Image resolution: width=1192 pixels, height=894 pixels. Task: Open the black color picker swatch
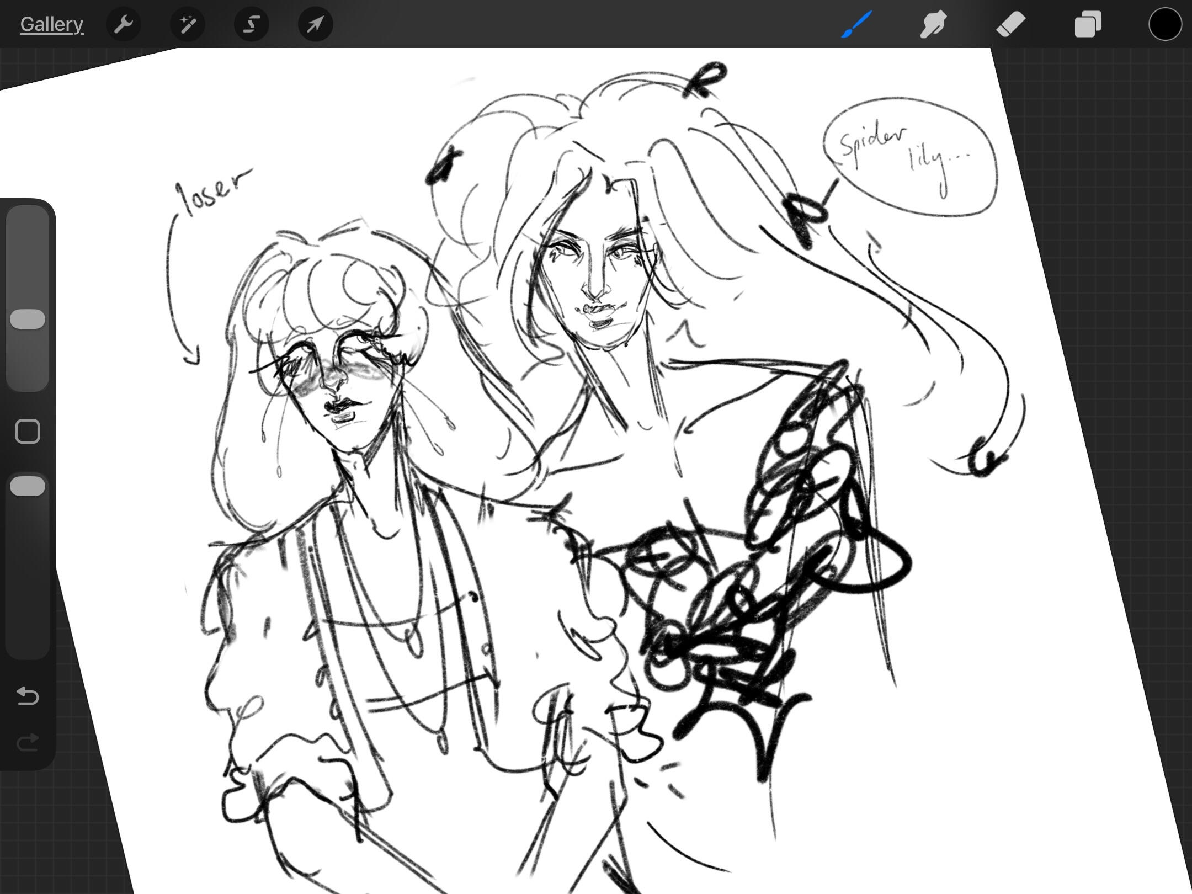coord(1165,24)
